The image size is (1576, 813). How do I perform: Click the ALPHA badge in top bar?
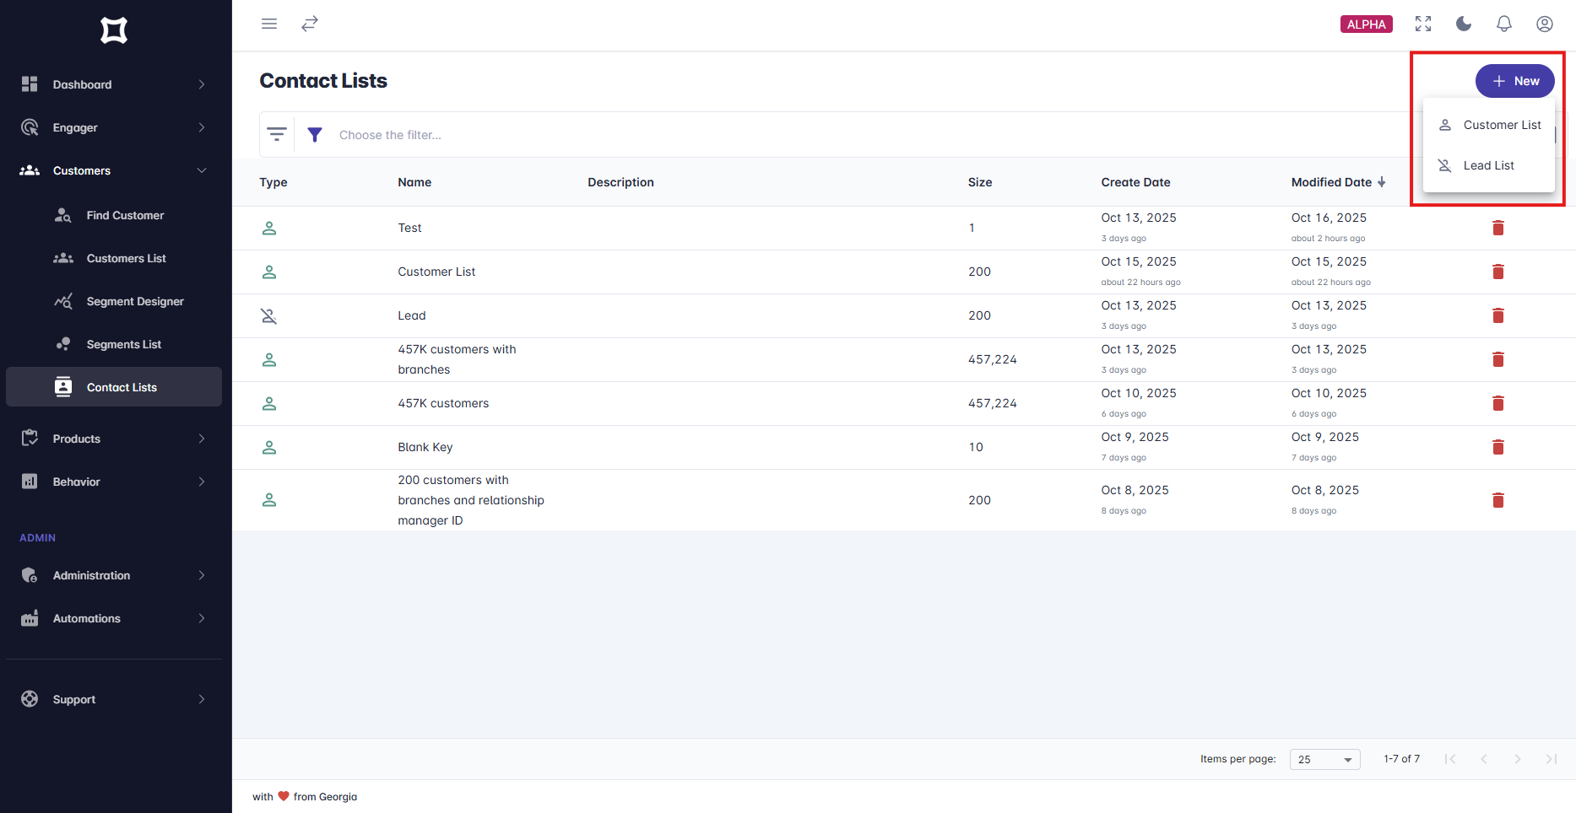(x=1366, y=24)
